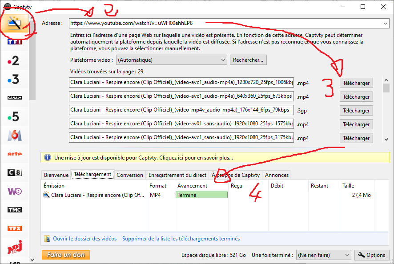Open the Plateforme vidéo dropdown
Viewport: 394px width, 264px height.
(223, 60)
